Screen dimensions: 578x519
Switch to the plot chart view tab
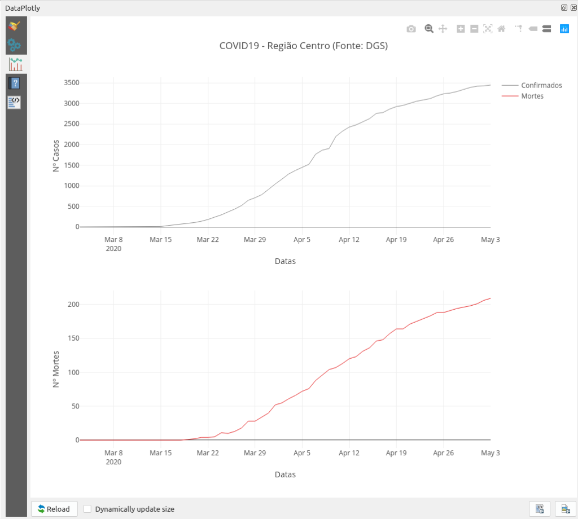[x=15, y=64]
